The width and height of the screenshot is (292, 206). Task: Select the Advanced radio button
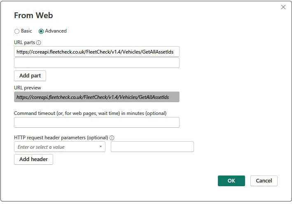[x=41, y=31]
